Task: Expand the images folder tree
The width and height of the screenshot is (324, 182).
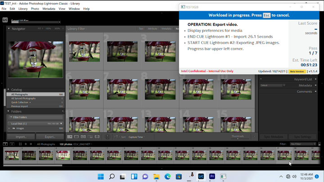Action: point(9,129)
